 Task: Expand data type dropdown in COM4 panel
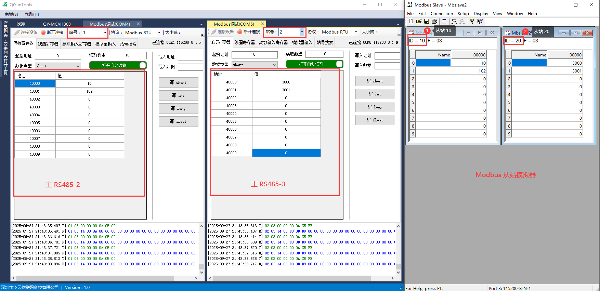click(78, 66)
